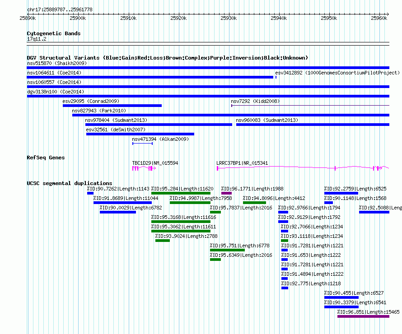Click the %ID:92.2759|Length:6525 label

tap(355, 189)
